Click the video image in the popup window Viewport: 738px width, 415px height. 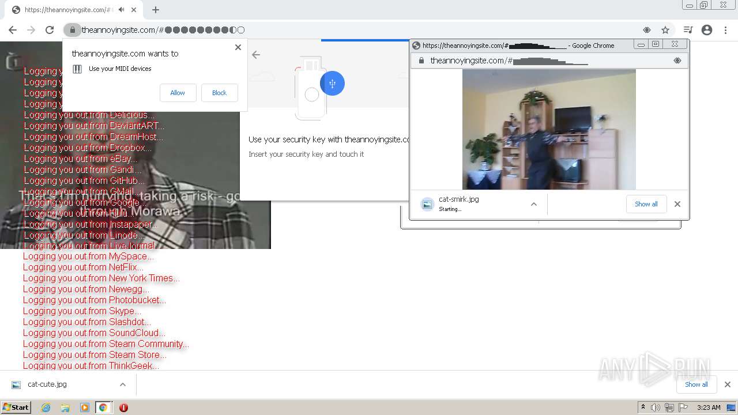(549, 129)
